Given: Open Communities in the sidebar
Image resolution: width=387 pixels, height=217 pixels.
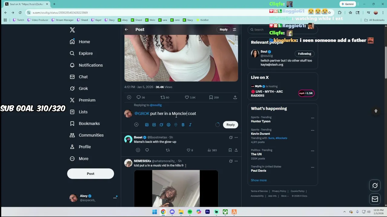Looking at the screenshot, I should point(86,135).
